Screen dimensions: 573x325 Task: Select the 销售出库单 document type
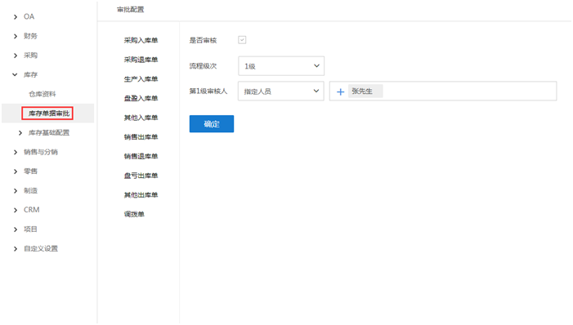coord(141,137)
